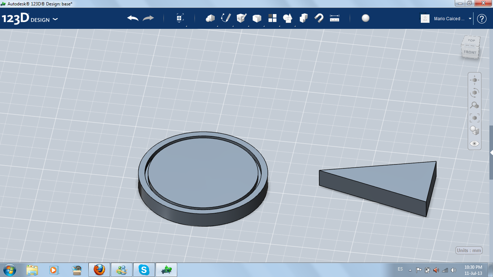Open the Action Center flag icon
Image resolution: width=493 pixels, height=277 pixels.
(419, 270)
